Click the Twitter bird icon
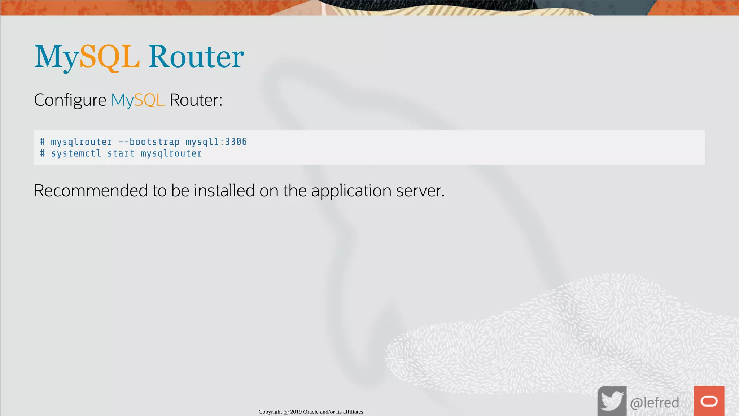The width and height of the screenshot is (739, 416). pyautogui.click(x=612, y=401)
